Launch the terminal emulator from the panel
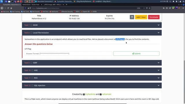Screen dimensions: 185x104 tap(12, 1)
